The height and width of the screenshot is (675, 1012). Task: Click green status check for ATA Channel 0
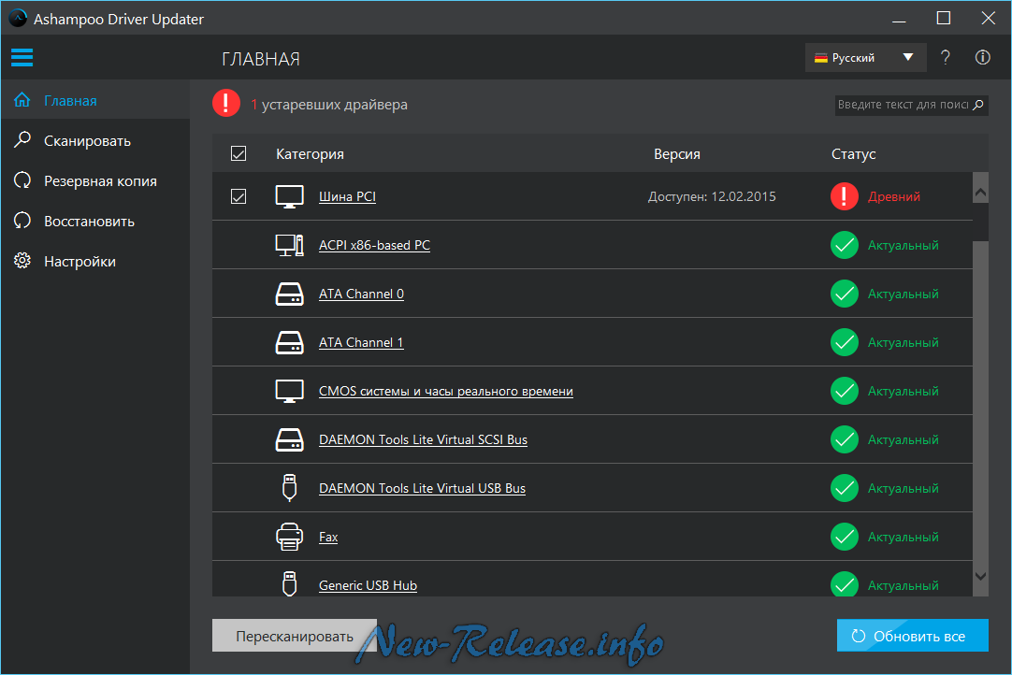click(x=845, y=294)
